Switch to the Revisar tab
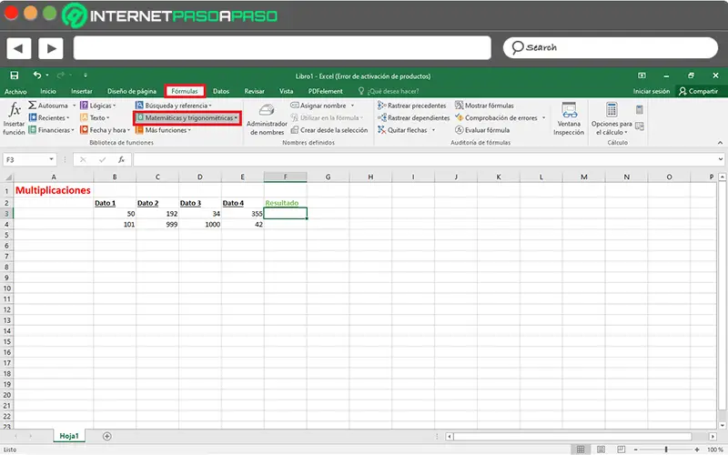728x455 pixels. [254, 92]
